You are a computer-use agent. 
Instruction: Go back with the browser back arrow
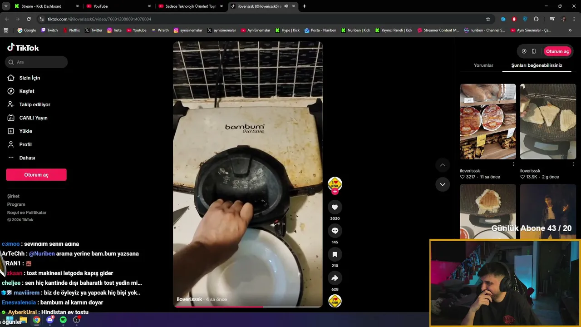point(7,19)
